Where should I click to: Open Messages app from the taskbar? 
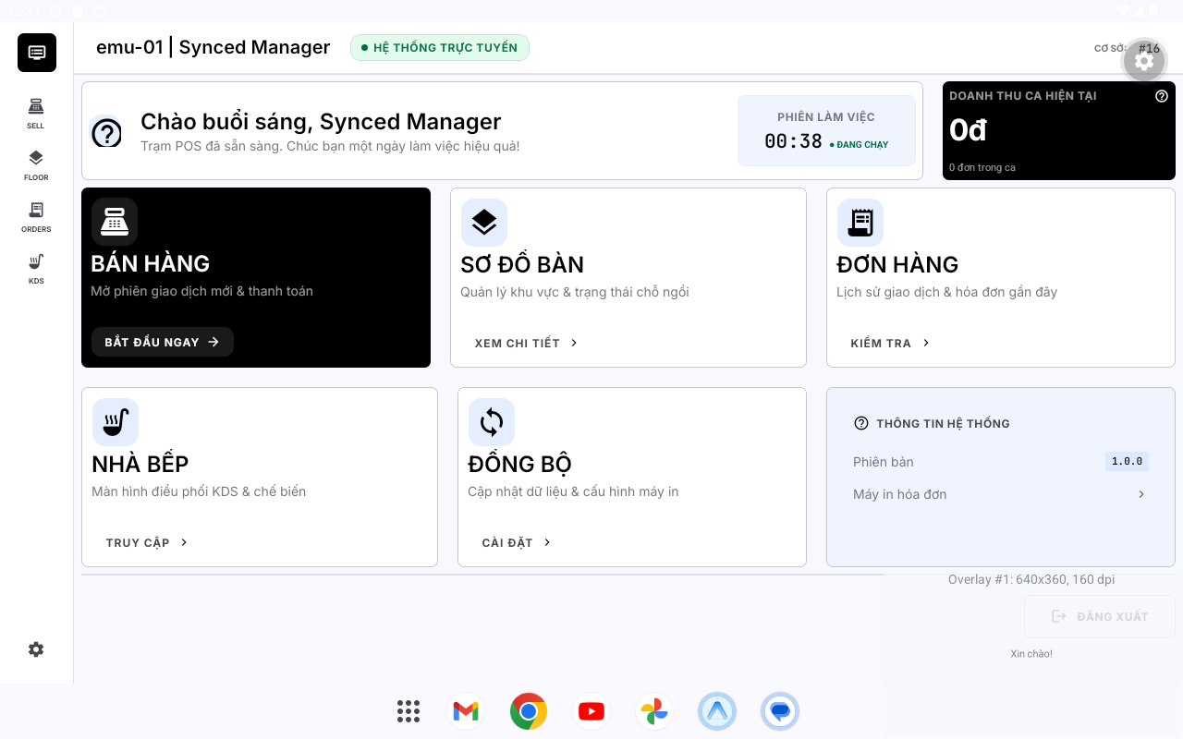pyautogui.click(x=780, y=711)
